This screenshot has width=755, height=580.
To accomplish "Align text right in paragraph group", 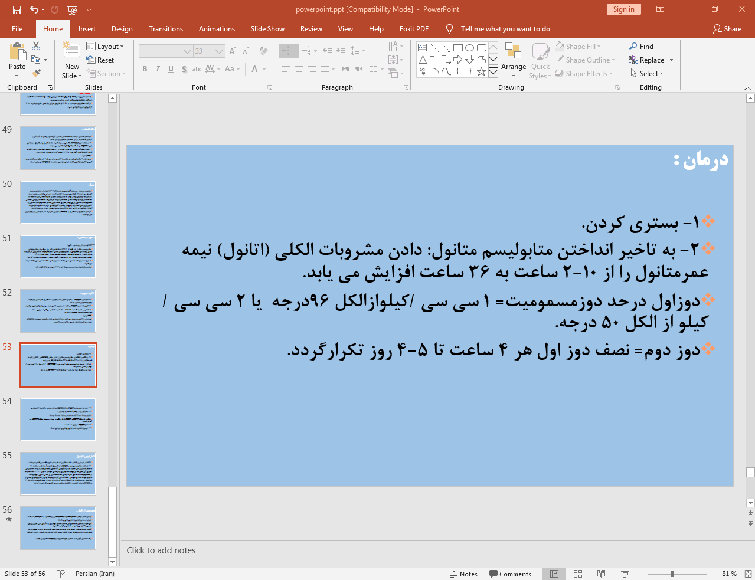I will pyautogui.click(x=312, y=69).
